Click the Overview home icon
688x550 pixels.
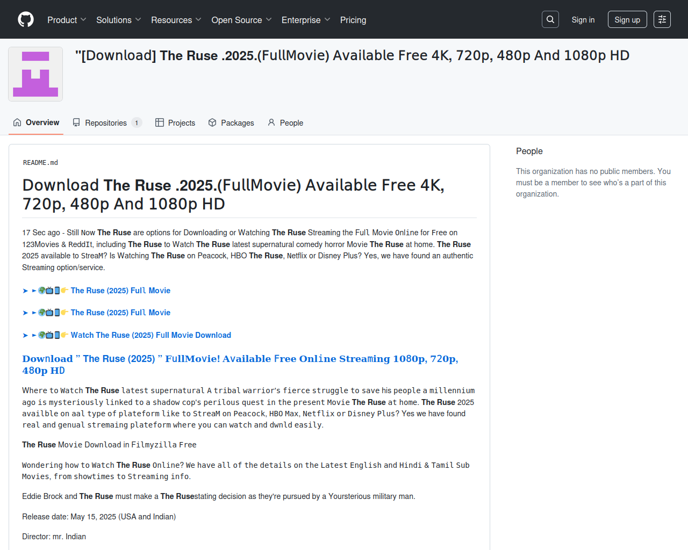(17, 123)
